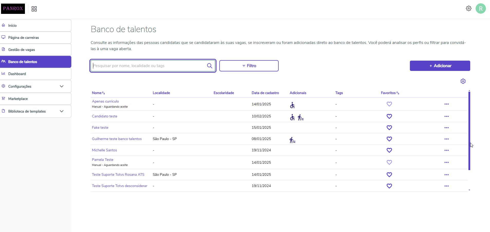Open more options for Michelle Santos

[x=447, y=150]
